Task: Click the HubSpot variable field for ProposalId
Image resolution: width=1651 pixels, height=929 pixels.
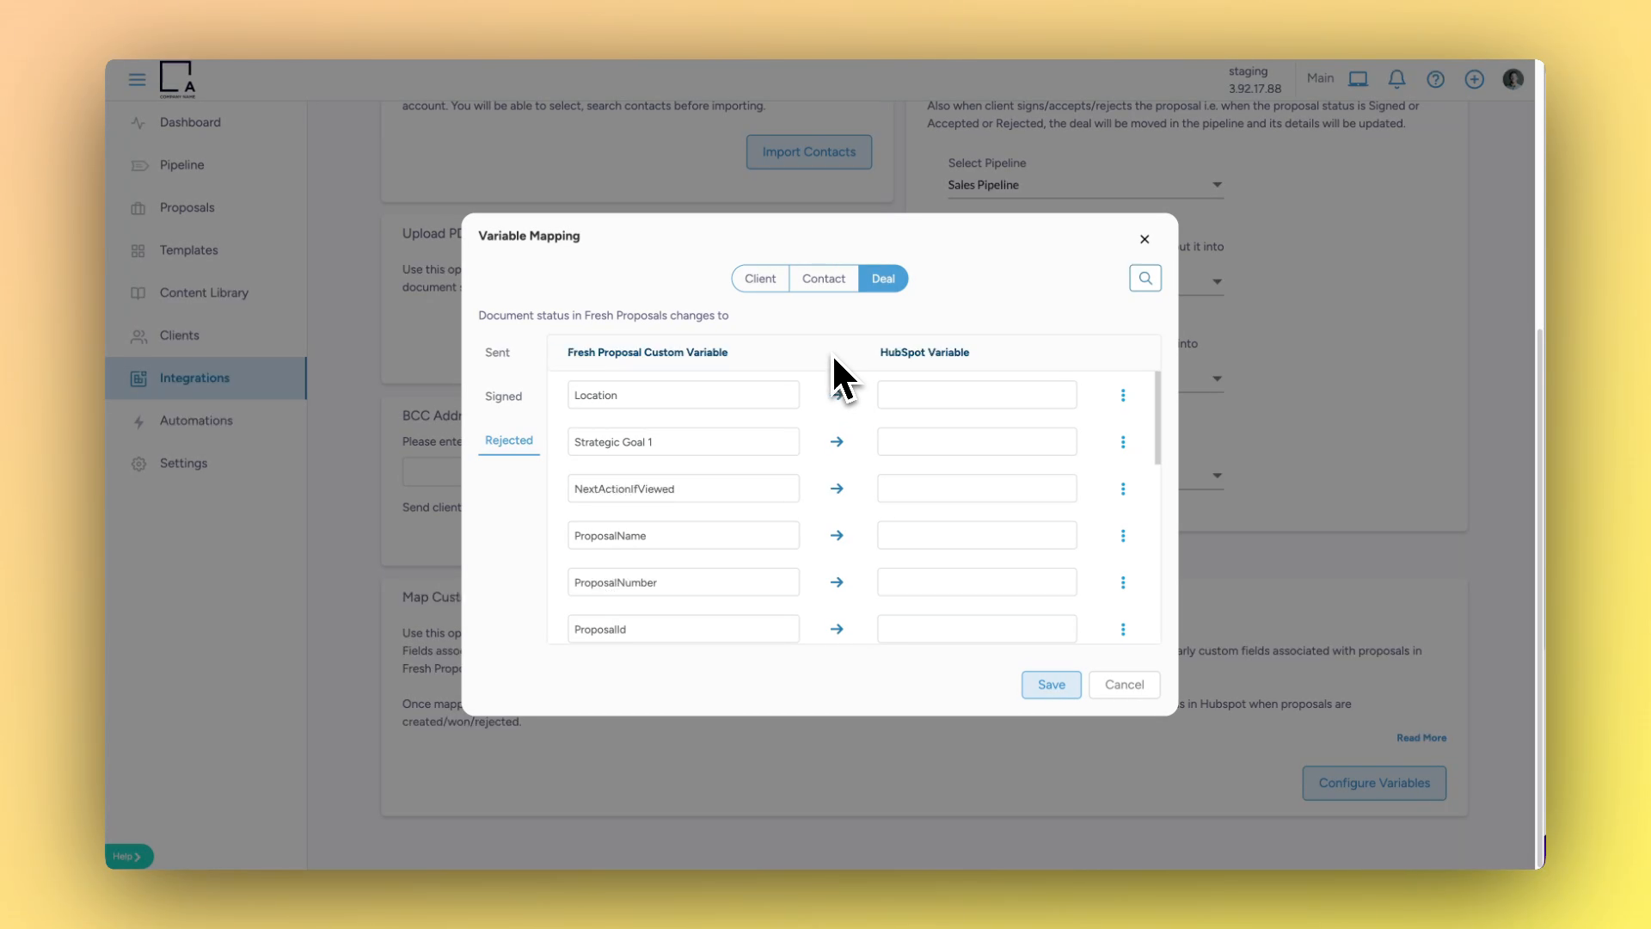Action: [976, 629]
